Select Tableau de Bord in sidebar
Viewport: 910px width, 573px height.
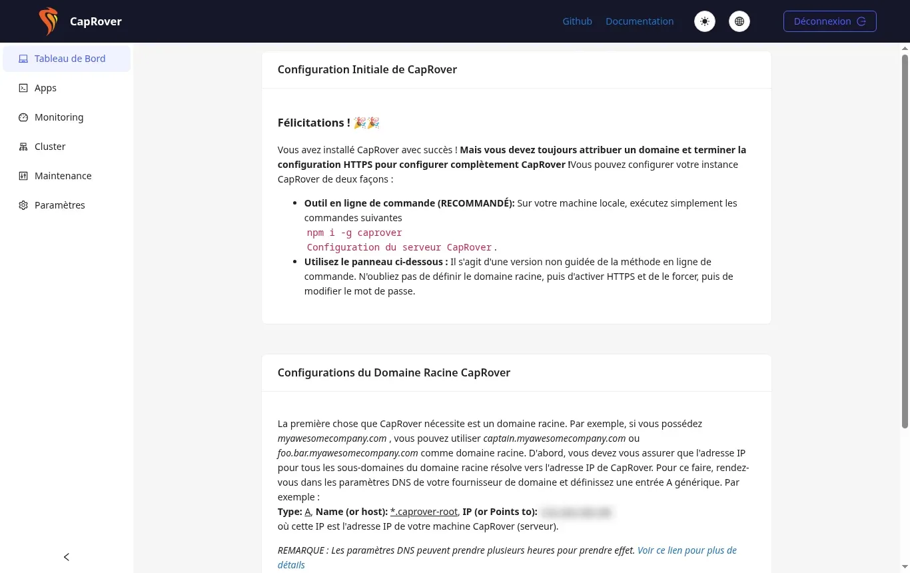coord(67,59)
